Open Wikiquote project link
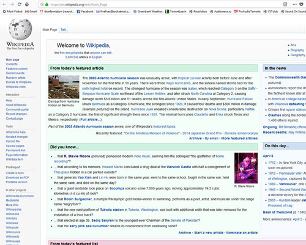The height and width of the screenshot is (245, 306). pyautogui.click(x=12, y=227)
